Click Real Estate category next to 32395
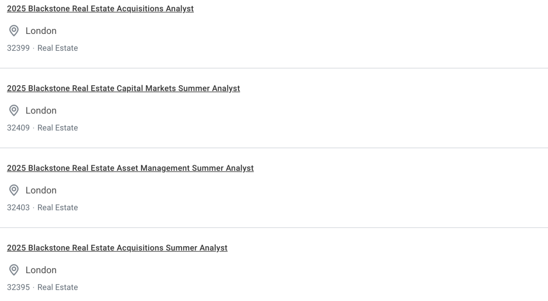This screenshot has width=548, height=301. pos(58,287)
